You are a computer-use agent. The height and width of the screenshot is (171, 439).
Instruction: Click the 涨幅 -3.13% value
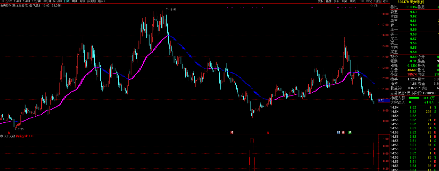(x=411, y=66)
